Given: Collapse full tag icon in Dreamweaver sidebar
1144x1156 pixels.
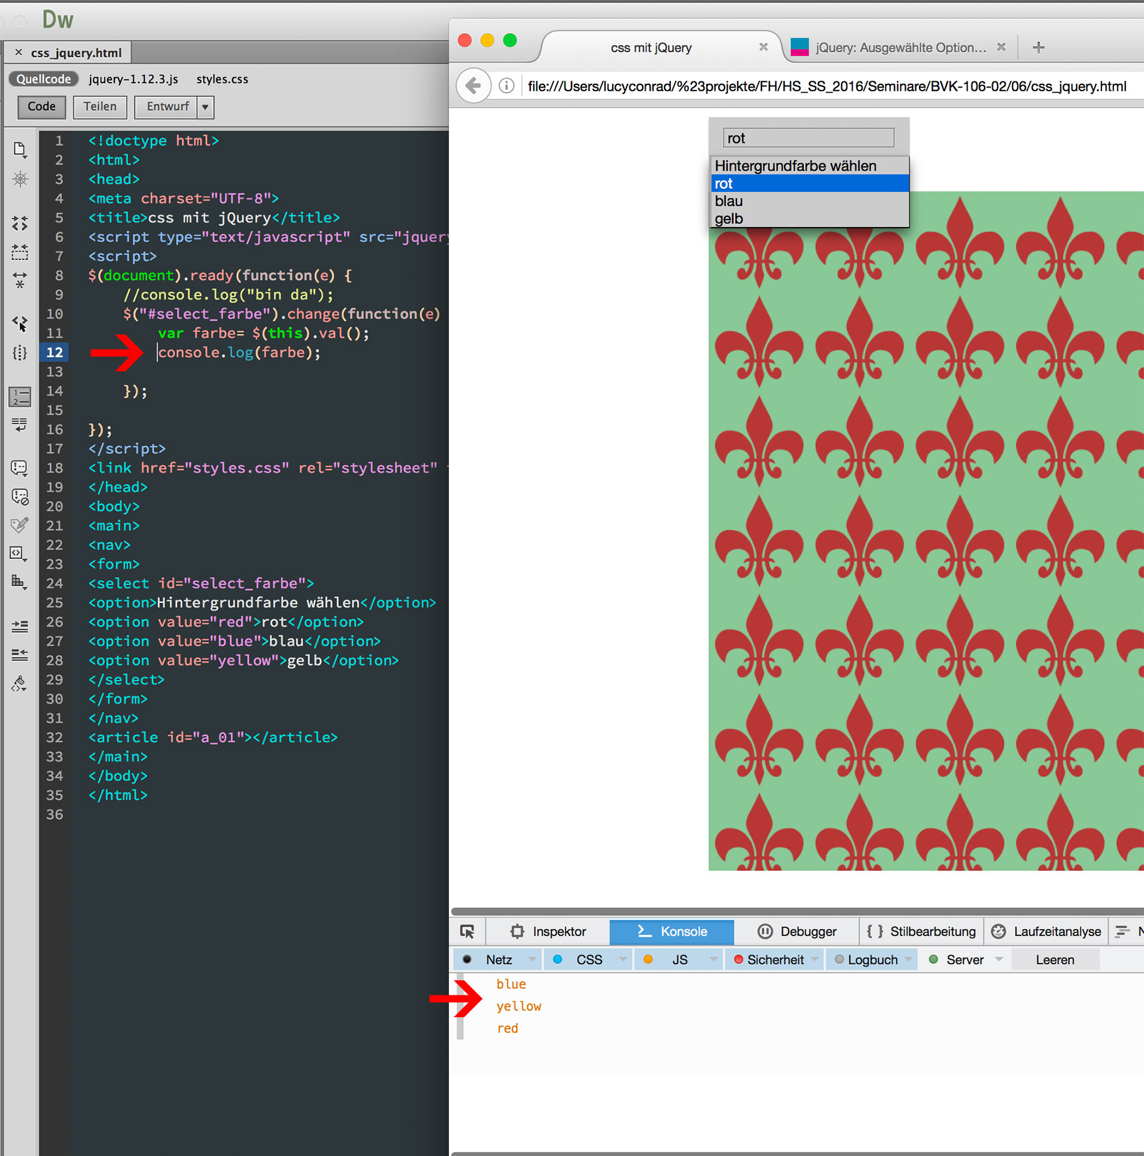Looking at the screenshot, I should [x=20, y=223].
